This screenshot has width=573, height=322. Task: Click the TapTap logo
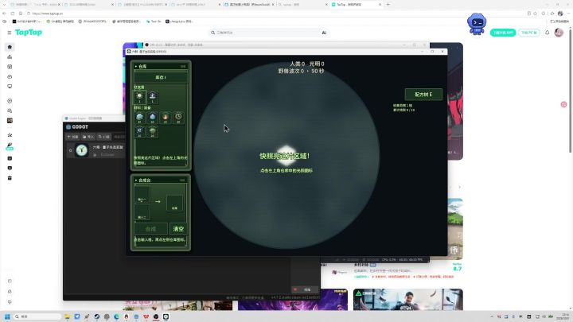point(29,33)
